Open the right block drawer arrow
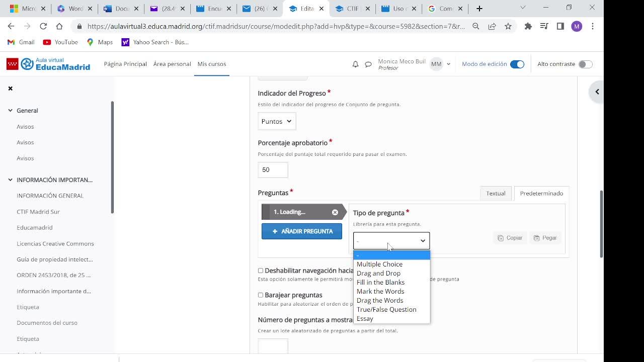Viewport: 644px width, 362px height. click(597, 92)
